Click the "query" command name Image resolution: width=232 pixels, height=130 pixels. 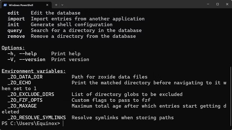coord(15,31)
